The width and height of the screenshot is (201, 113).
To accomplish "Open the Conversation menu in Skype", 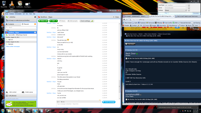I will click(x=18, y=14).
